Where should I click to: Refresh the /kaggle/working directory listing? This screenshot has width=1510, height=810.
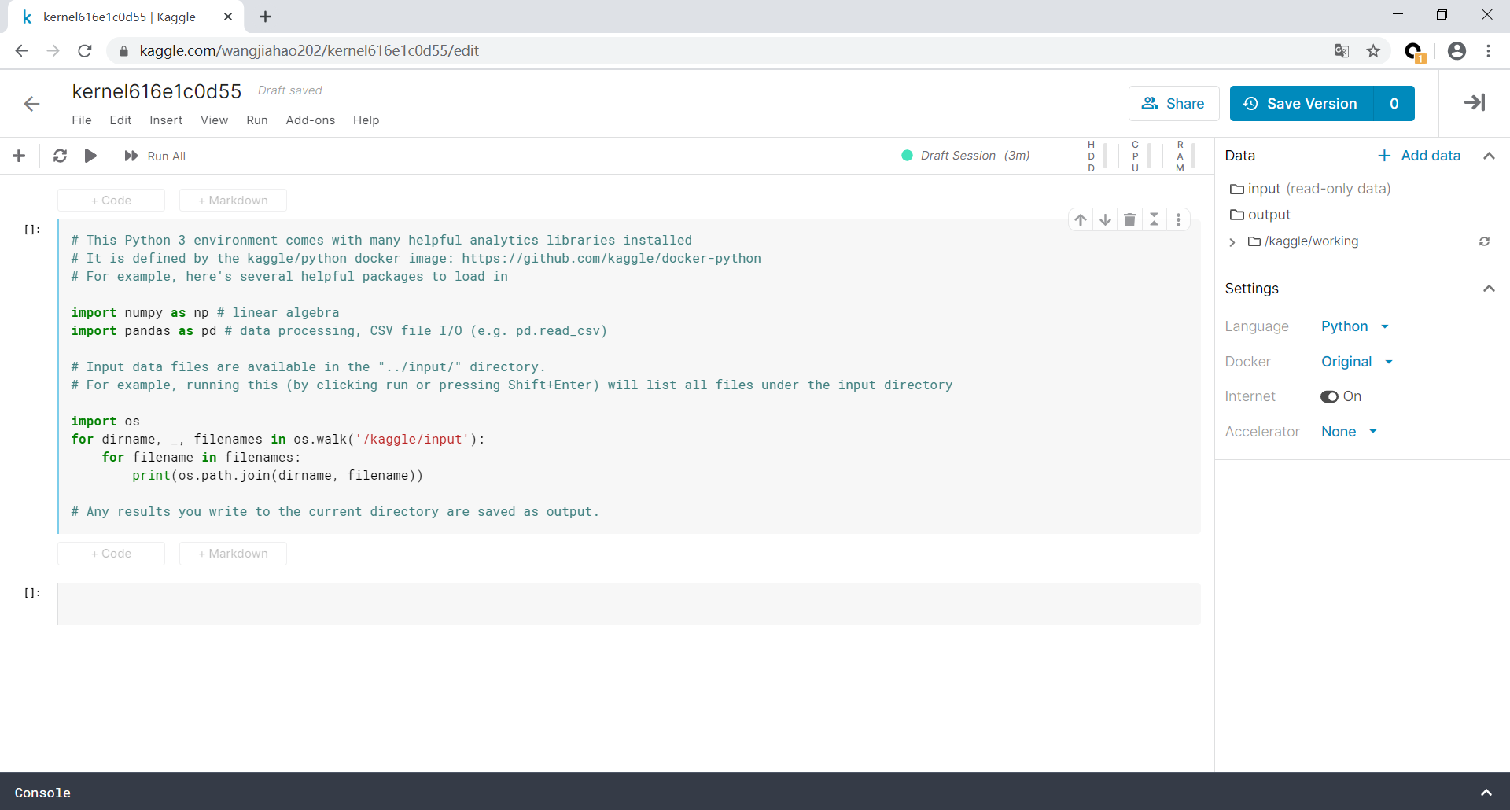click(x=1484, y=241)
